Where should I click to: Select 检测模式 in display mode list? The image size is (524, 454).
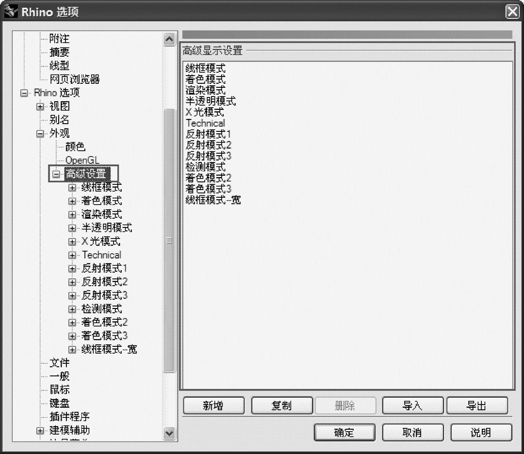206,167
